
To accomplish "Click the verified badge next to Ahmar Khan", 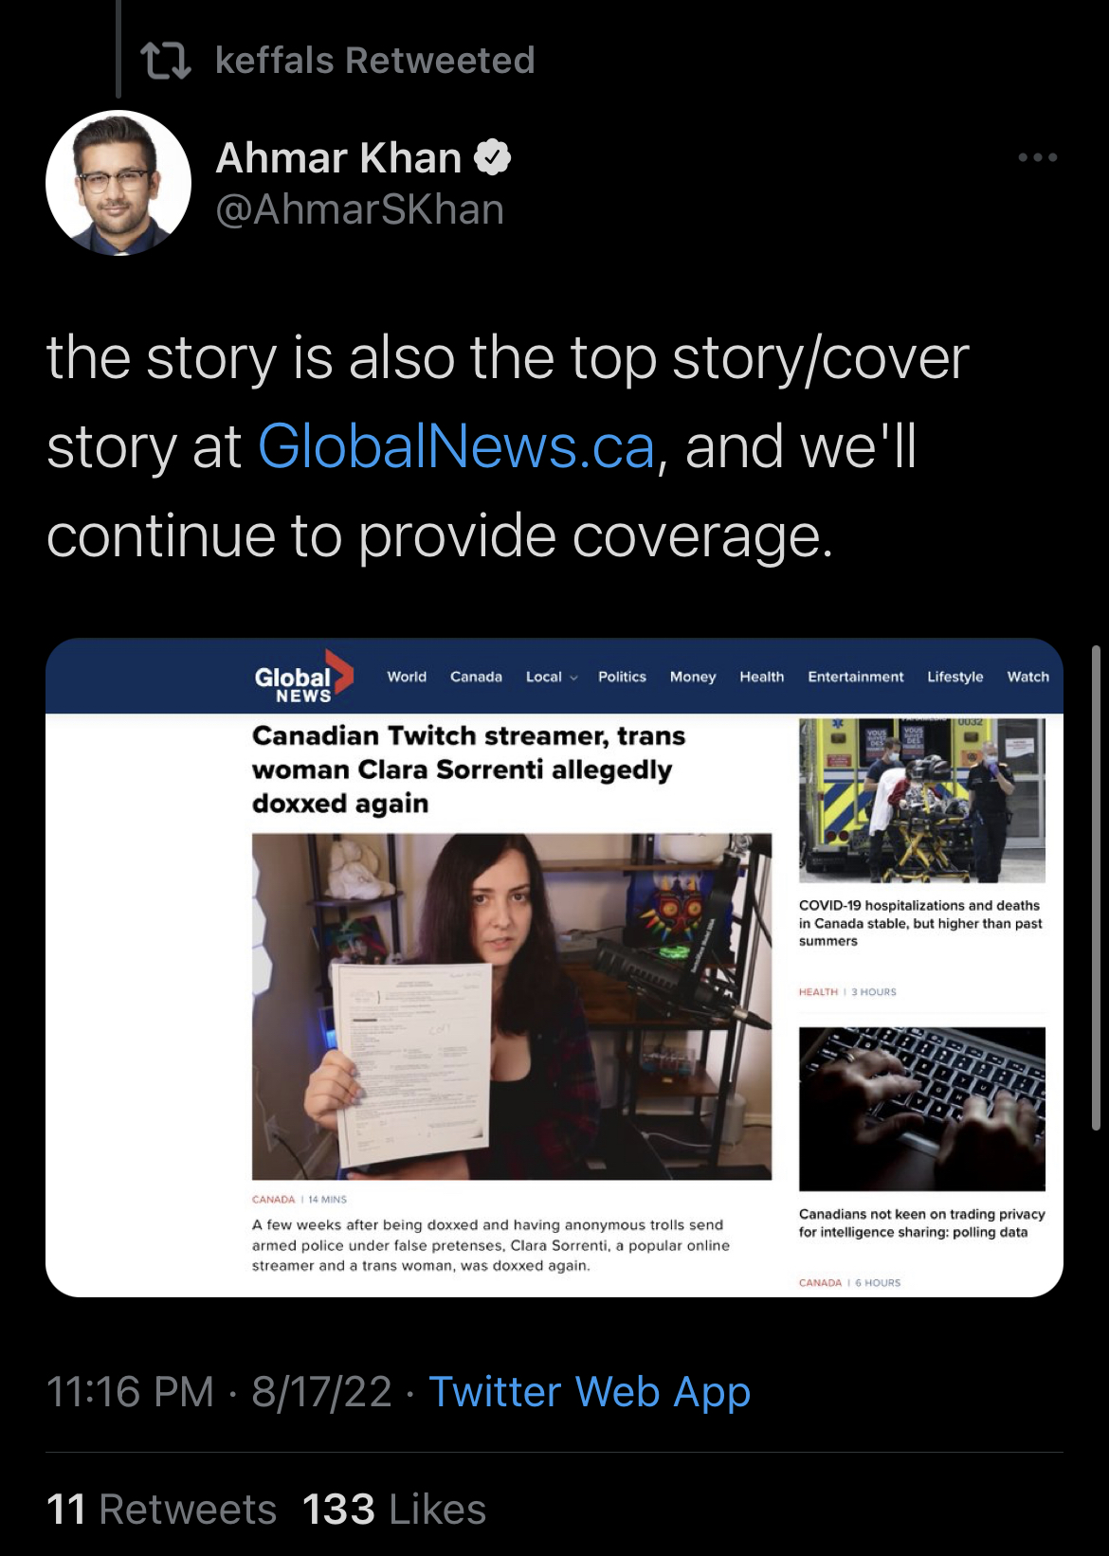I will (493, 157).
